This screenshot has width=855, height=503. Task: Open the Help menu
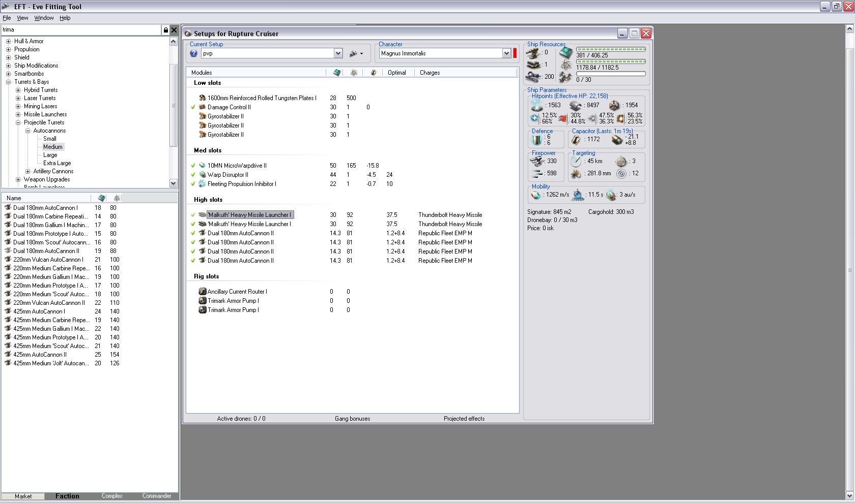(65, 18)
